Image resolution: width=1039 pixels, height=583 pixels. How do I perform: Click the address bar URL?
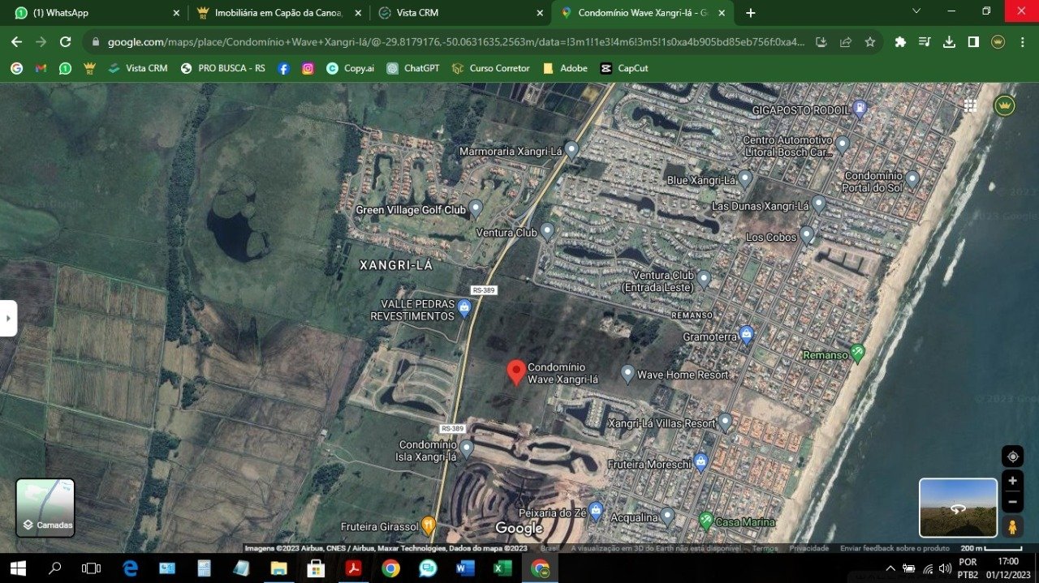pos(455,42)
